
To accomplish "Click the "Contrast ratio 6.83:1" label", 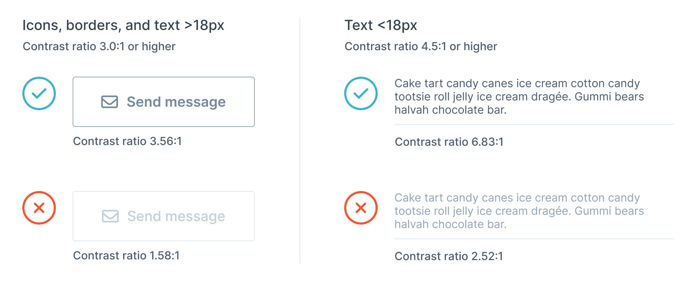I will coord(449,142).
